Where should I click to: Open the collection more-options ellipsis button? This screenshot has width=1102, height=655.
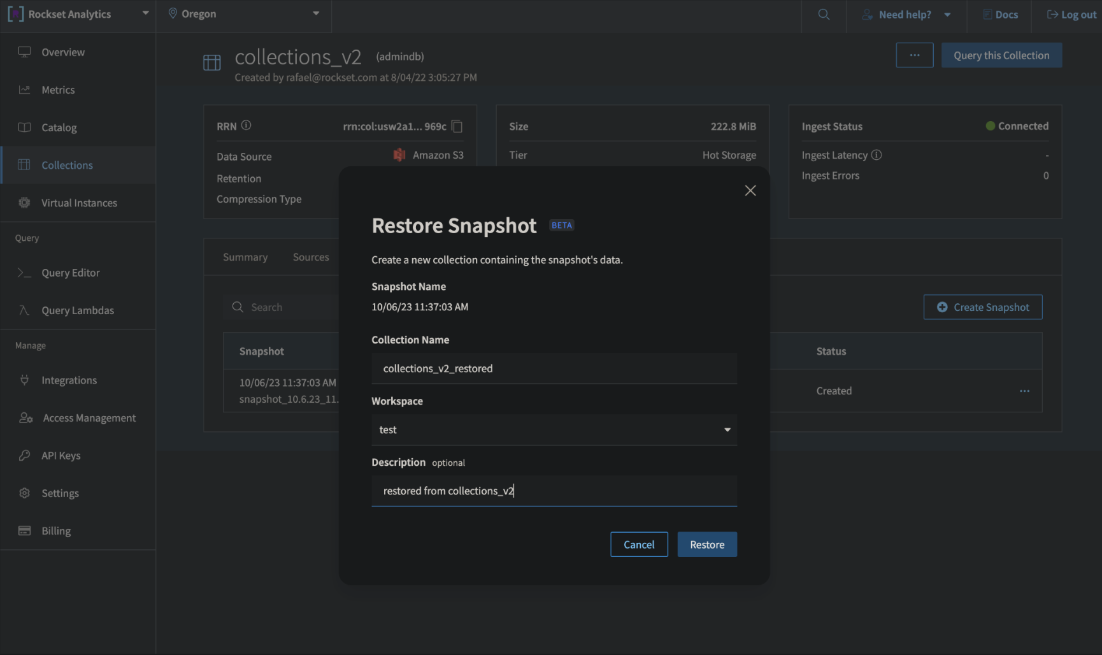point(915,55)
